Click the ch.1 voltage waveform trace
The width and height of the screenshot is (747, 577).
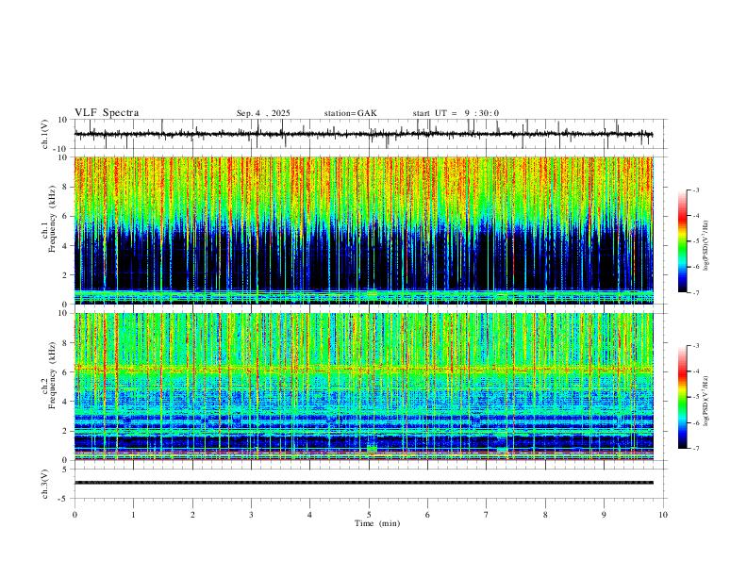[363, 134]
